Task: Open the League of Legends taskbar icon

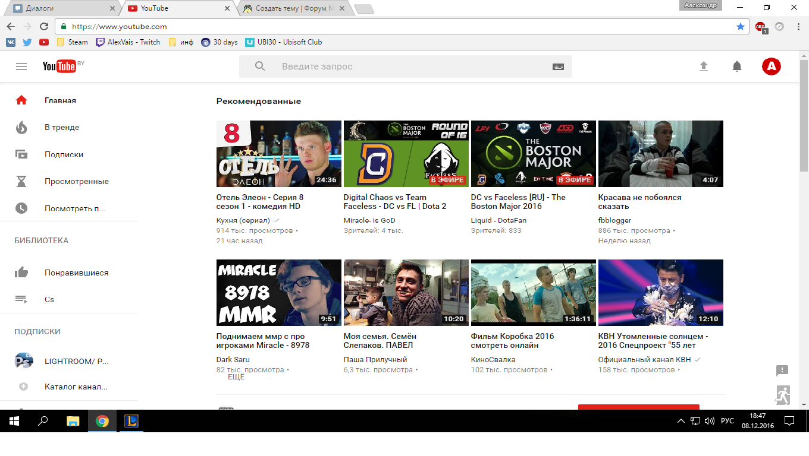Action: (131, 422)
